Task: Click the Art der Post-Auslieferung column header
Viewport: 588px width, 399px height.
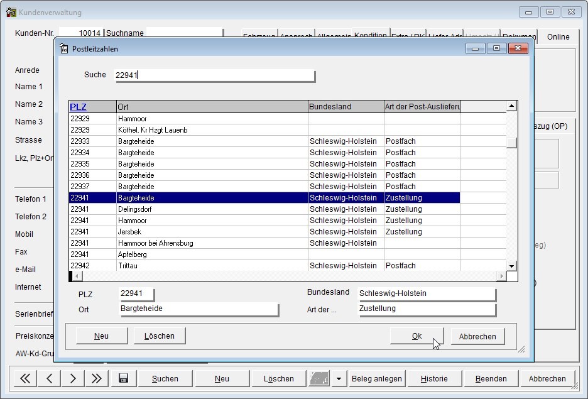Action: (422, 106)
